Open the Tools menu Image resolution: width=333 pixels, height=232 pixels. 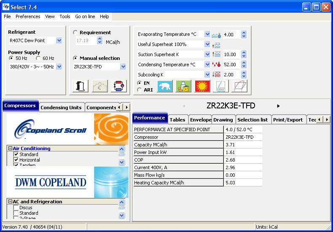point(65,16)
